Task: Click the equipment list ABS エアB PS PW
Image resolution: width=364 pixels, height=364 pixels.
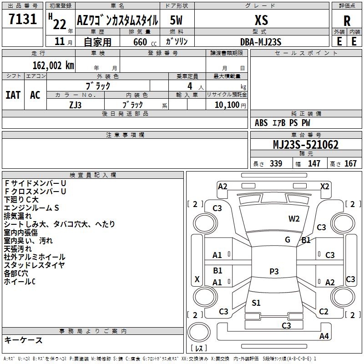Action: [282, 123]
